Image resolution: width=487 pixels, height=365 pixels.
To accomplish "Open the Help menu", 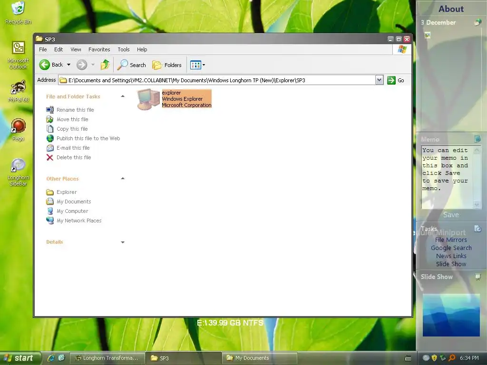I will point(142,49).
